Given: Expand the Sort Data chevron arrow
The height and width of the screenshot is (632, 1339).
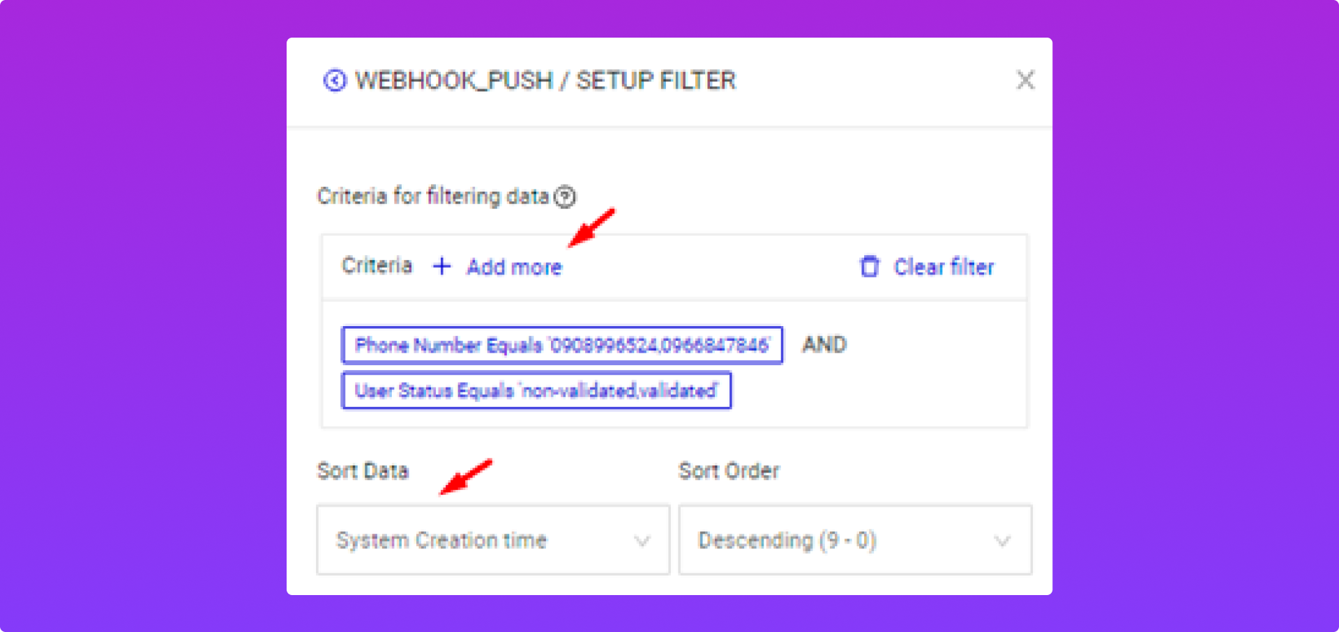Looking at the screenshot, I should tap(642, 541).
